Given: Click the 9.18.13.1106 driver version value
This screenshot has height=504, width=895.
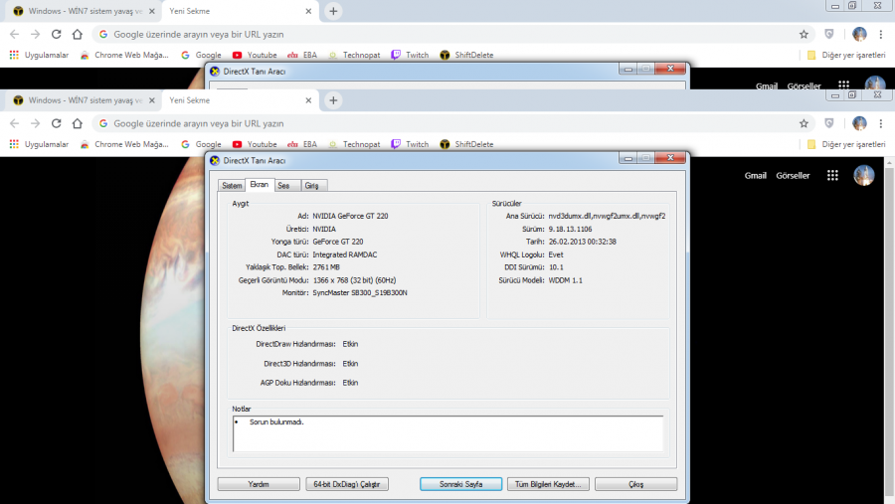Looking at the screenshot, I should click(x=570, y=229).
